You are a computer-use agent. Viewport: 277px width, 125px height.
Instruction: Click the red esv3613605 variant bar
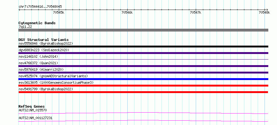143,86
